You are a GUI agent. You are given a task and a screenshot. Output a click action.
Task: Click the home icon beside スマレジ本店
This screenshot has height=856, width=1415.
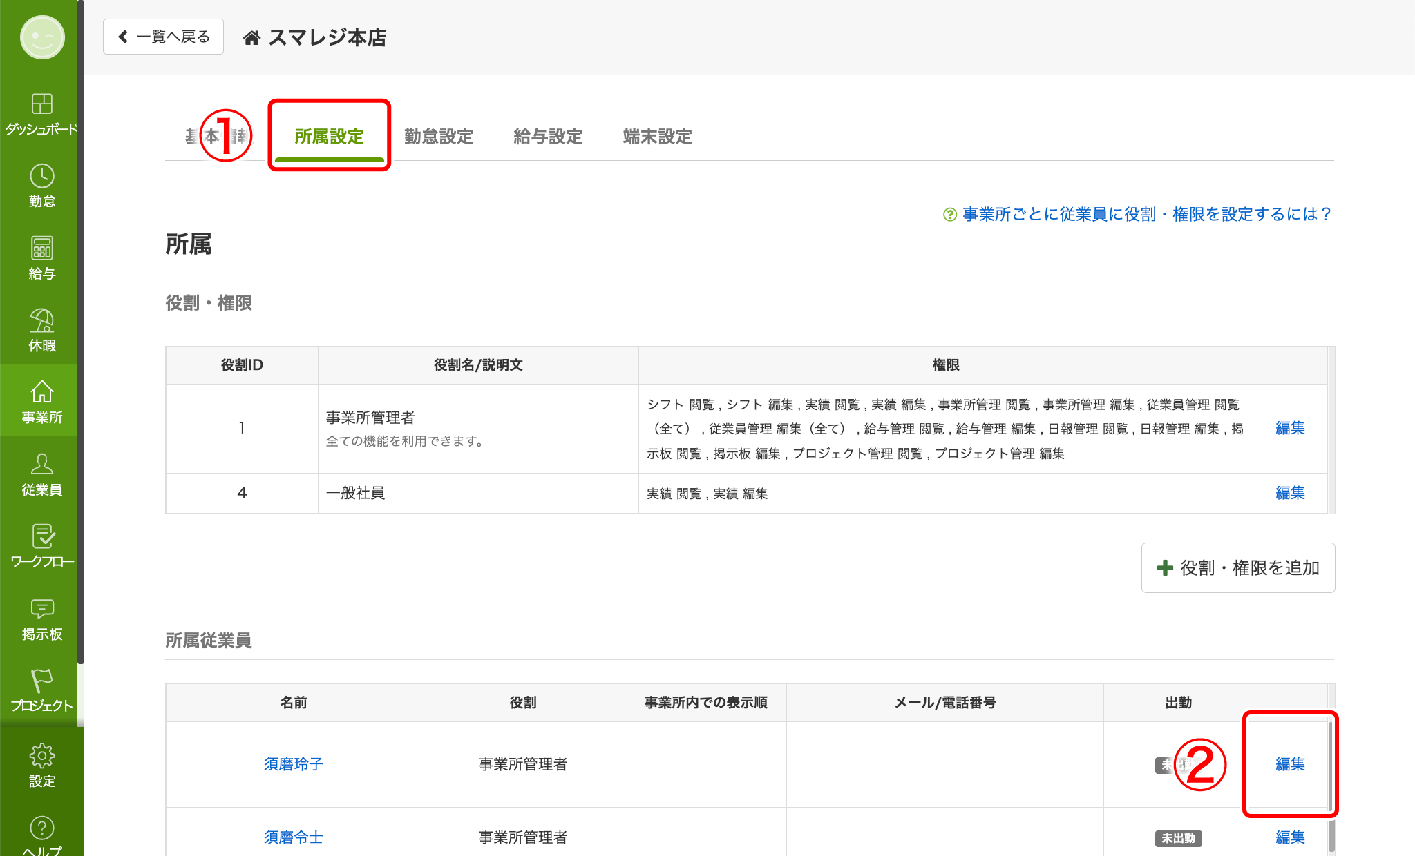(251, 38)
